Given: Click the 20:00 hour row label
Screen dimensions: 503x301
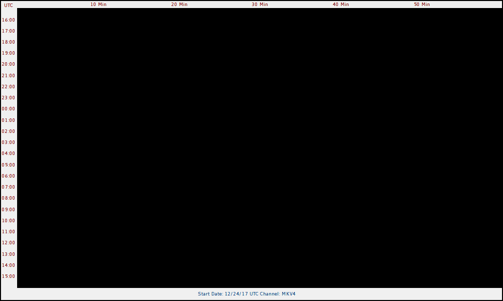Looking at the screenshot, I should tap(9, 64).
